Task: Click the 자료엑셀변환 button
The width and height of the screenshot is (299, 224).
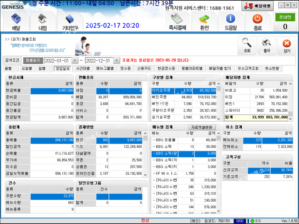Action: coord(202,127)
